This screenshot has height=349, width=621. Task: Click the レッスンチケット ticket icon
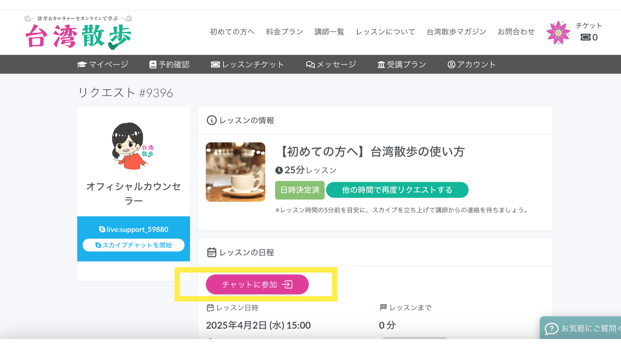pyautogui.click(x=215, y=65)
